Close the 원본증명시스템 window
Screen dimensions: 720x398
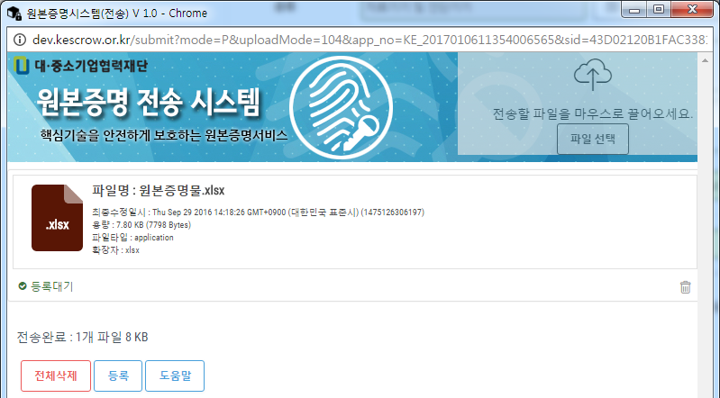point(692,10)
